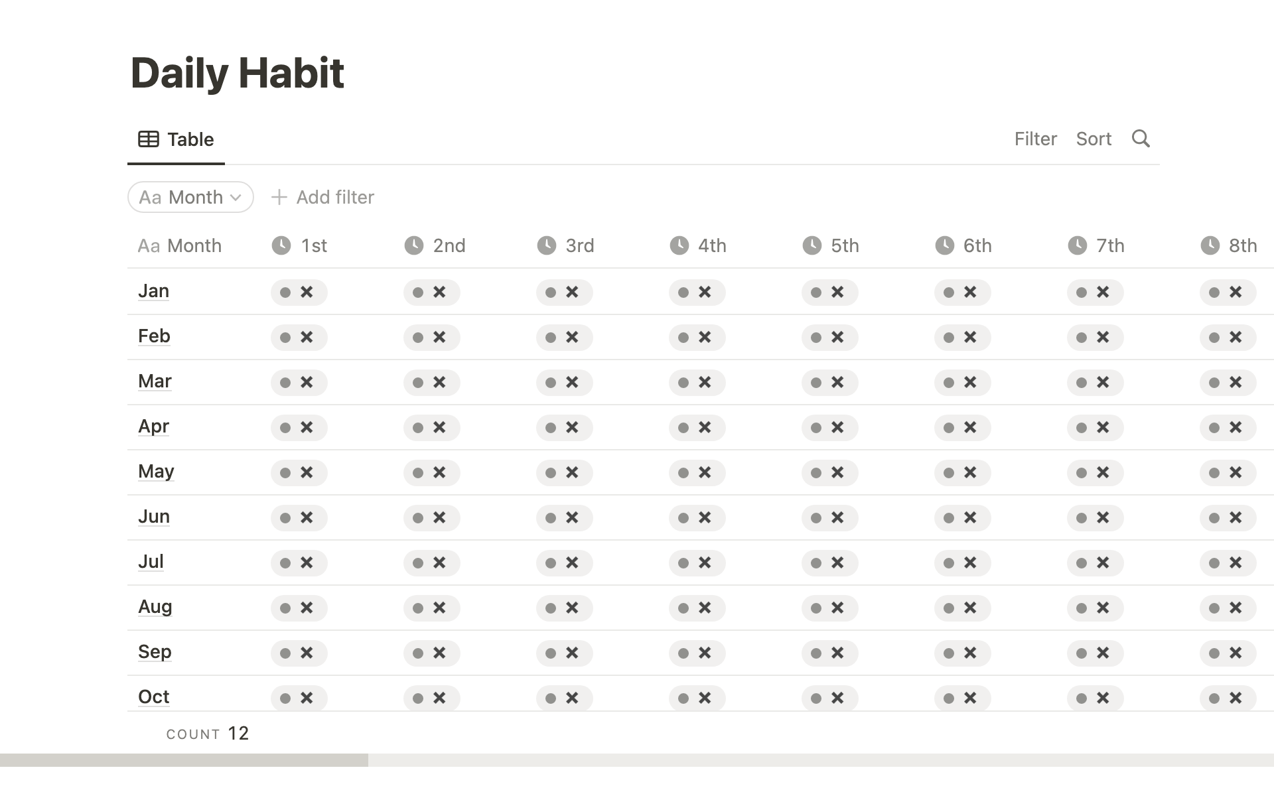Toggle the Jan 1st habit status dot

[x=285, y=292]
